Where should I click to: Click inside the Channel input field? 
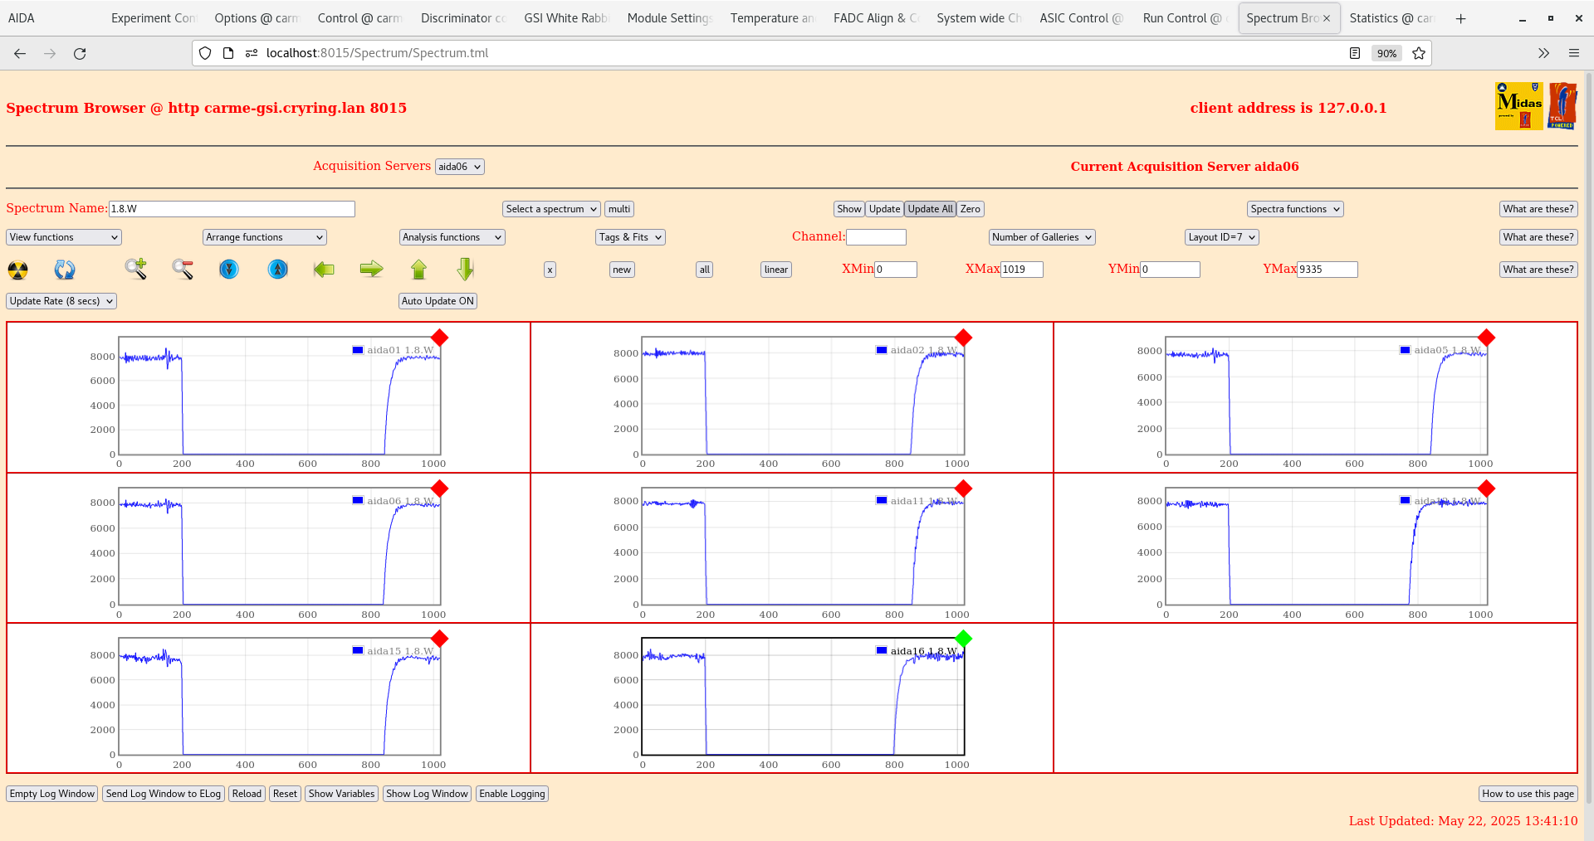click(x=876, y=236)
